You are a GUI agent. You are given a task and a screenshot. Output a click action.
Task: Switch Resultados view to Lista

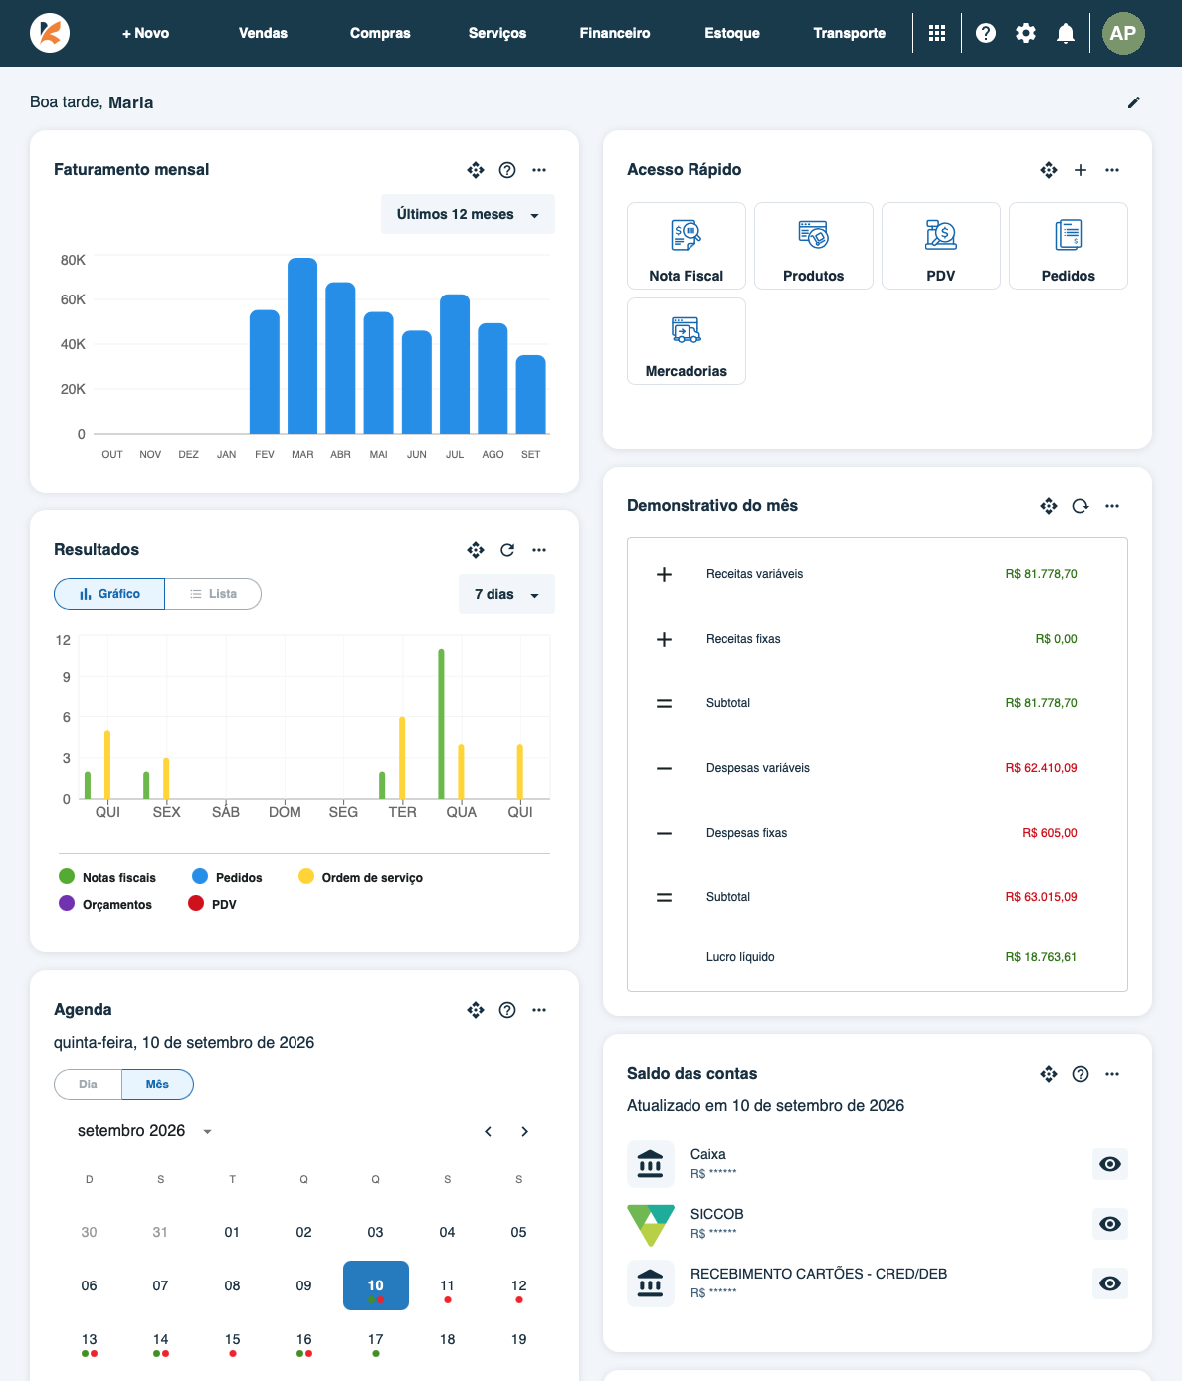click(213, 594)
